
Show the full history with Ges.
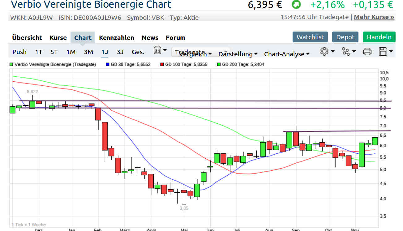pos(138,52)
